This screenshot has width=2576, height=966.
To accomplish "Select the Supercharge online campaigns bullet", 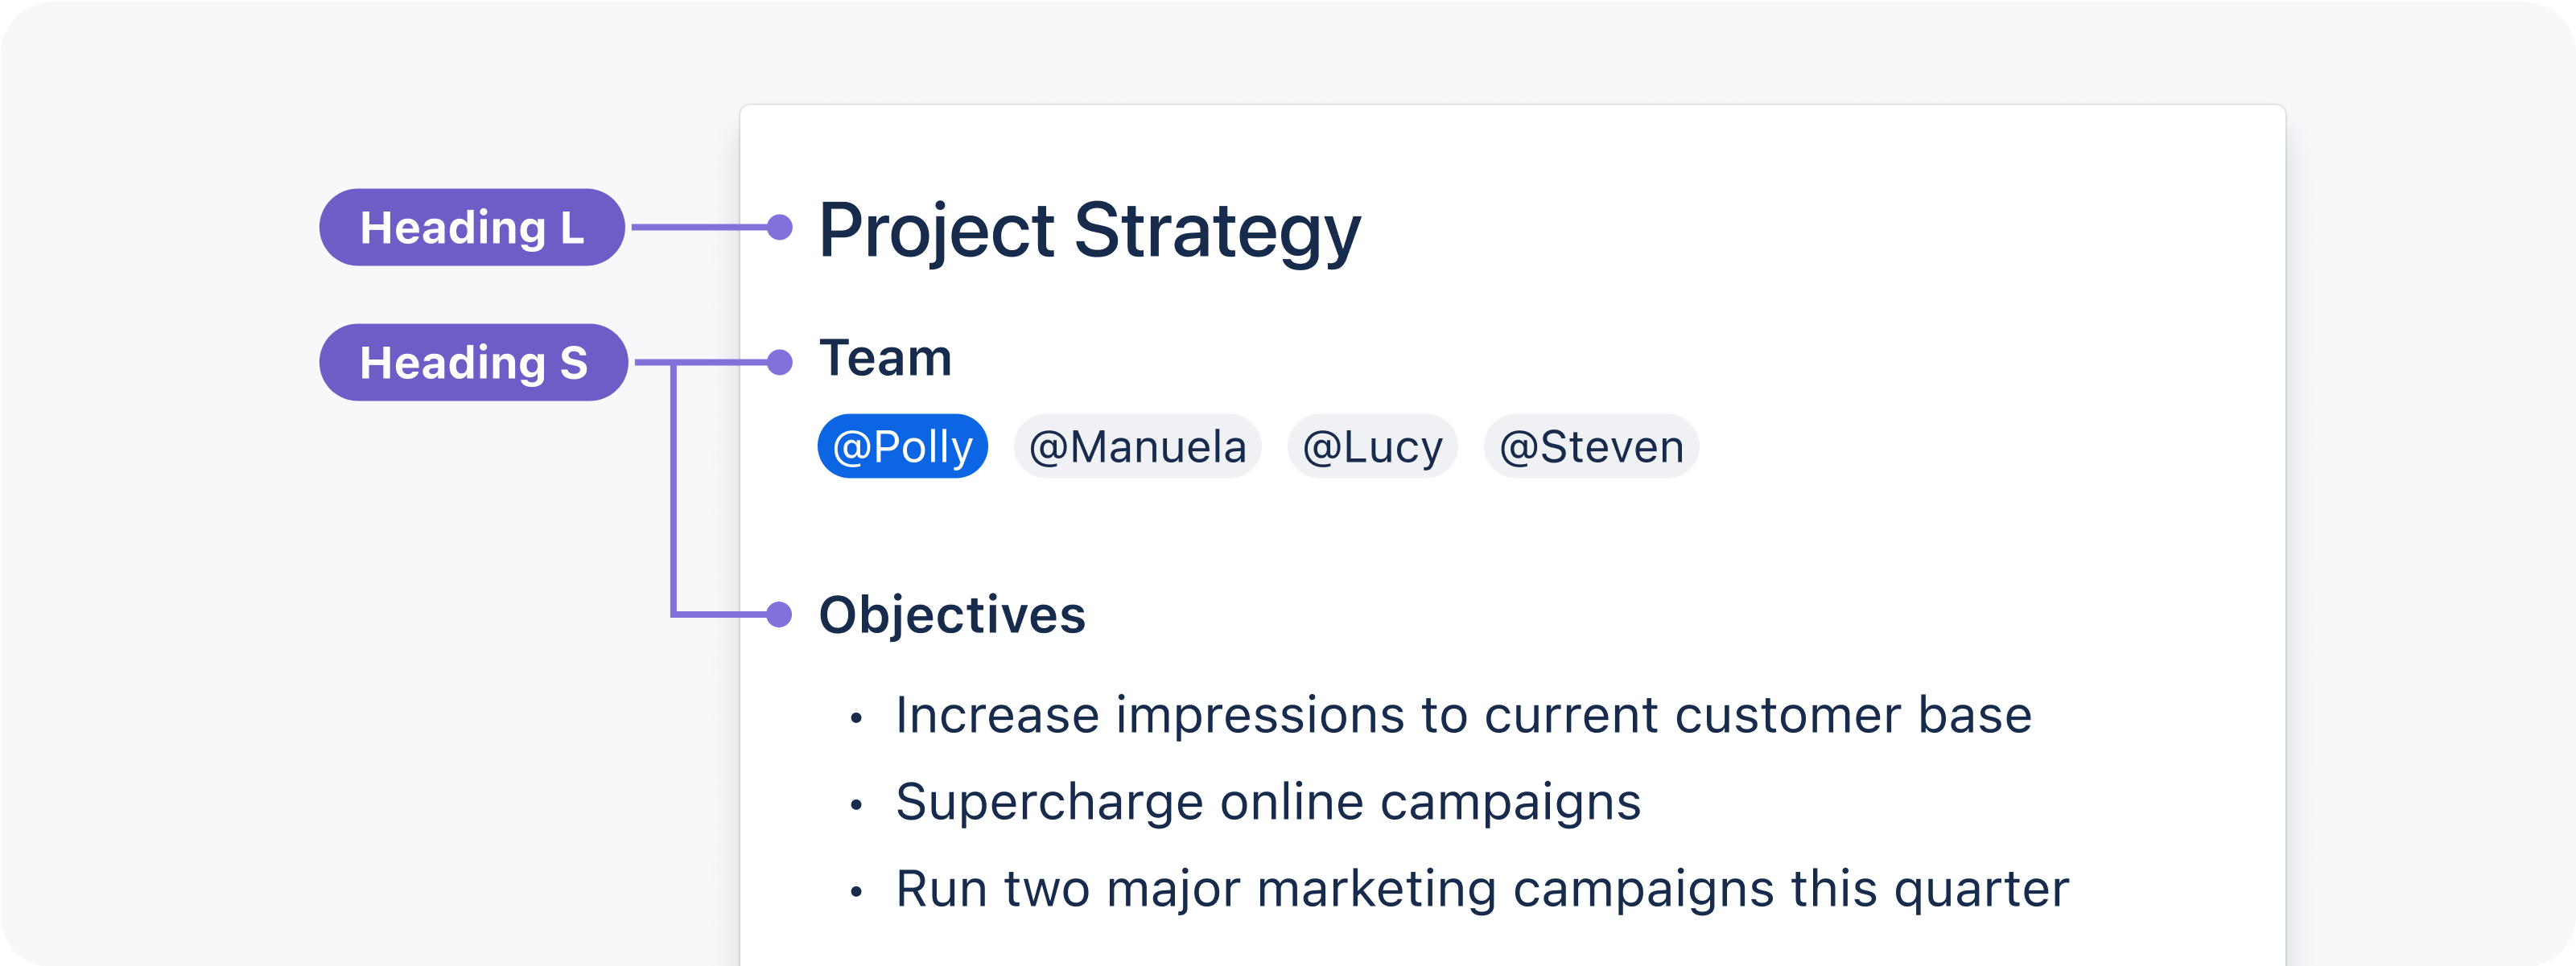I will coord(1268,802).
